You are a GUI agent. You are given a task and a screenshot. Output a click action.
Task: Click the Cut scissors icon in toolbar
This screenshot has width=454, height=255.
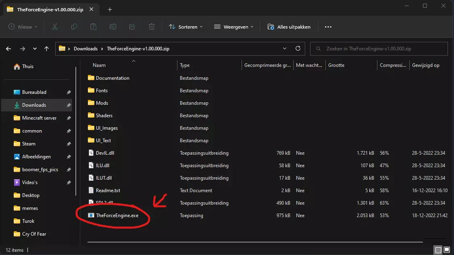pos(55,27)
